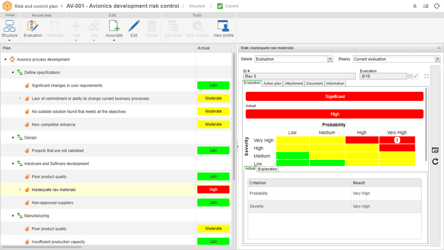
Task: Open the Attachment tab
Action: coord(294,83)
